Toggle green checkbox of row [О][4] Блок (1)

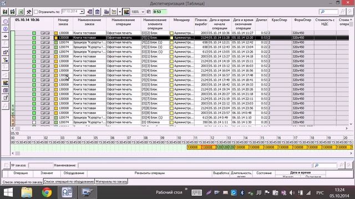click(34, 118)
